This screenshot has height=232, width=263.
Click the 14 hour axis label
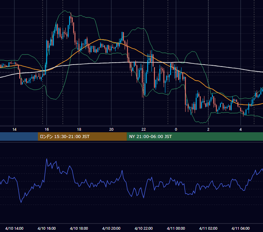pyautogui.click(x=14, y=130)
